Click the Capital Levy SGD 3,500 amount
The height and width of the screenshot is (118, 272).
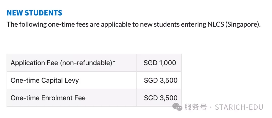161,80
